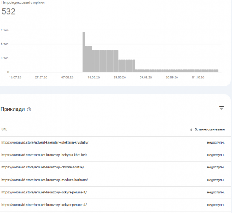Click недоступн. in sokyra-peruna-4 row
Image resolution: width=232 pixels, height=213 pixels.
(216, 205)
